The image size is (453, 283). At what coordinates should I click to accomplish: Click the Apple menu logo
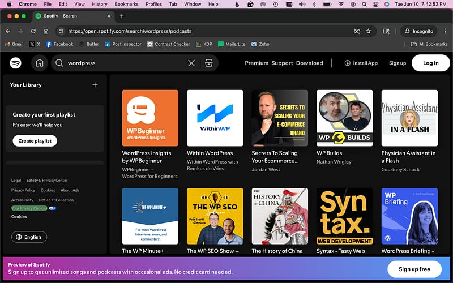[9, 4]
